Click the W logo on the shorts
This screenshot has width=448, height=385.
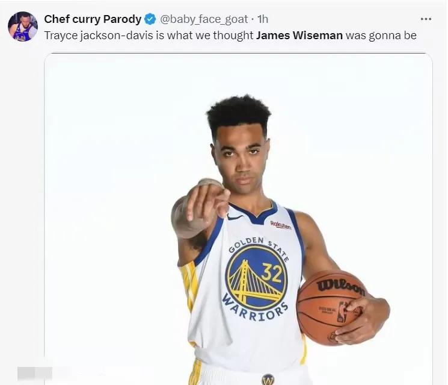click(x=268, y=380)
